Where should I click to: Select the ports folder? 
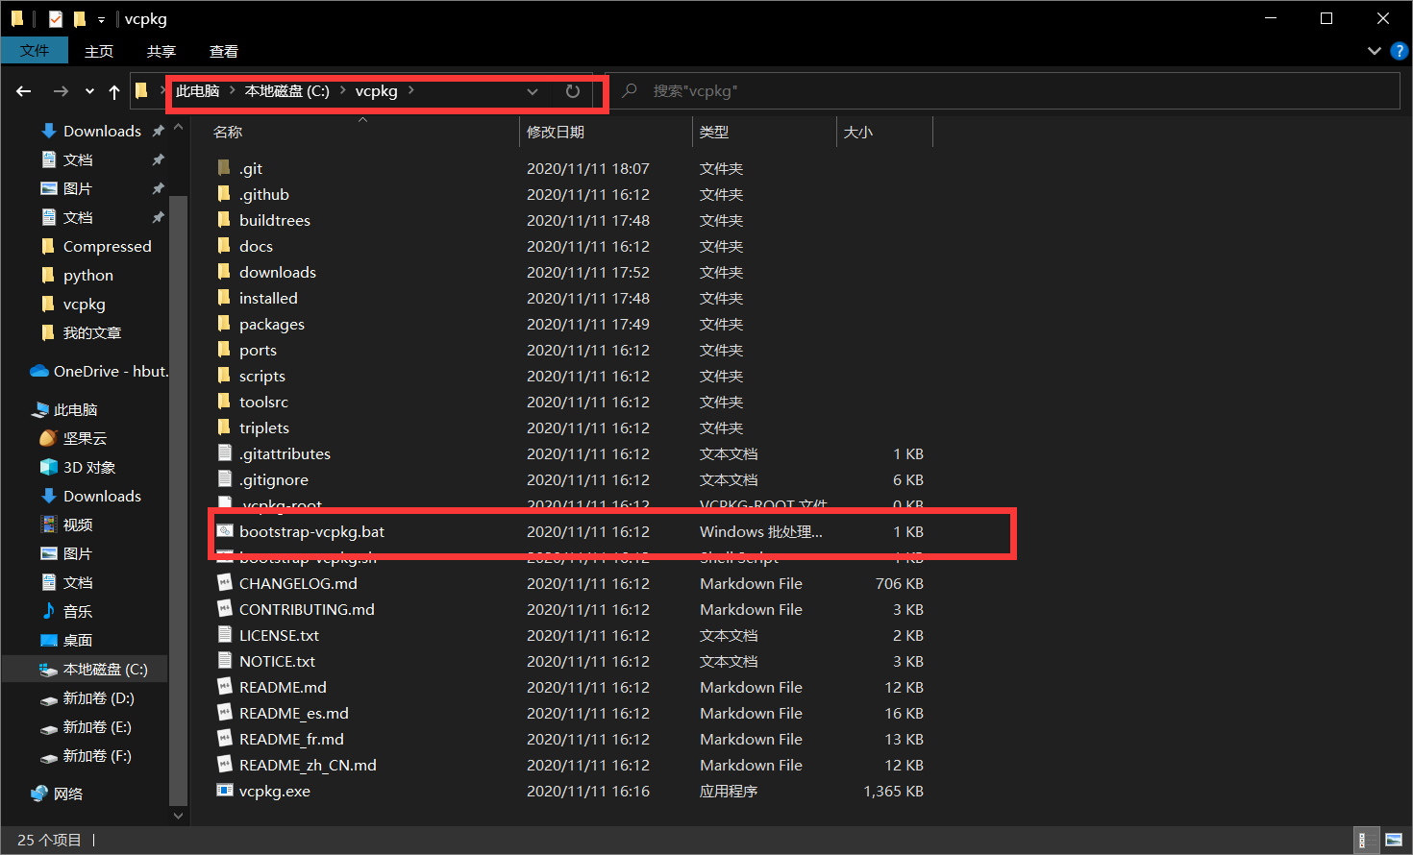258,350
